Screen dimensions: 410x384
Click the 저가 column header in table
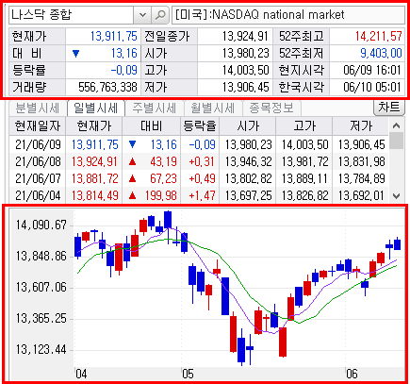[x=361, y=126]
